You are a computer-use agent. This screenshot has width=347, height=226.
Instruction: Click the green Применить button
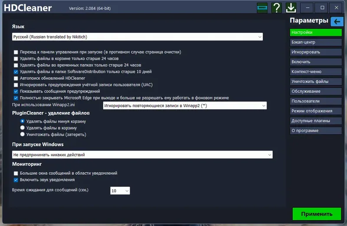pos(317,214)
